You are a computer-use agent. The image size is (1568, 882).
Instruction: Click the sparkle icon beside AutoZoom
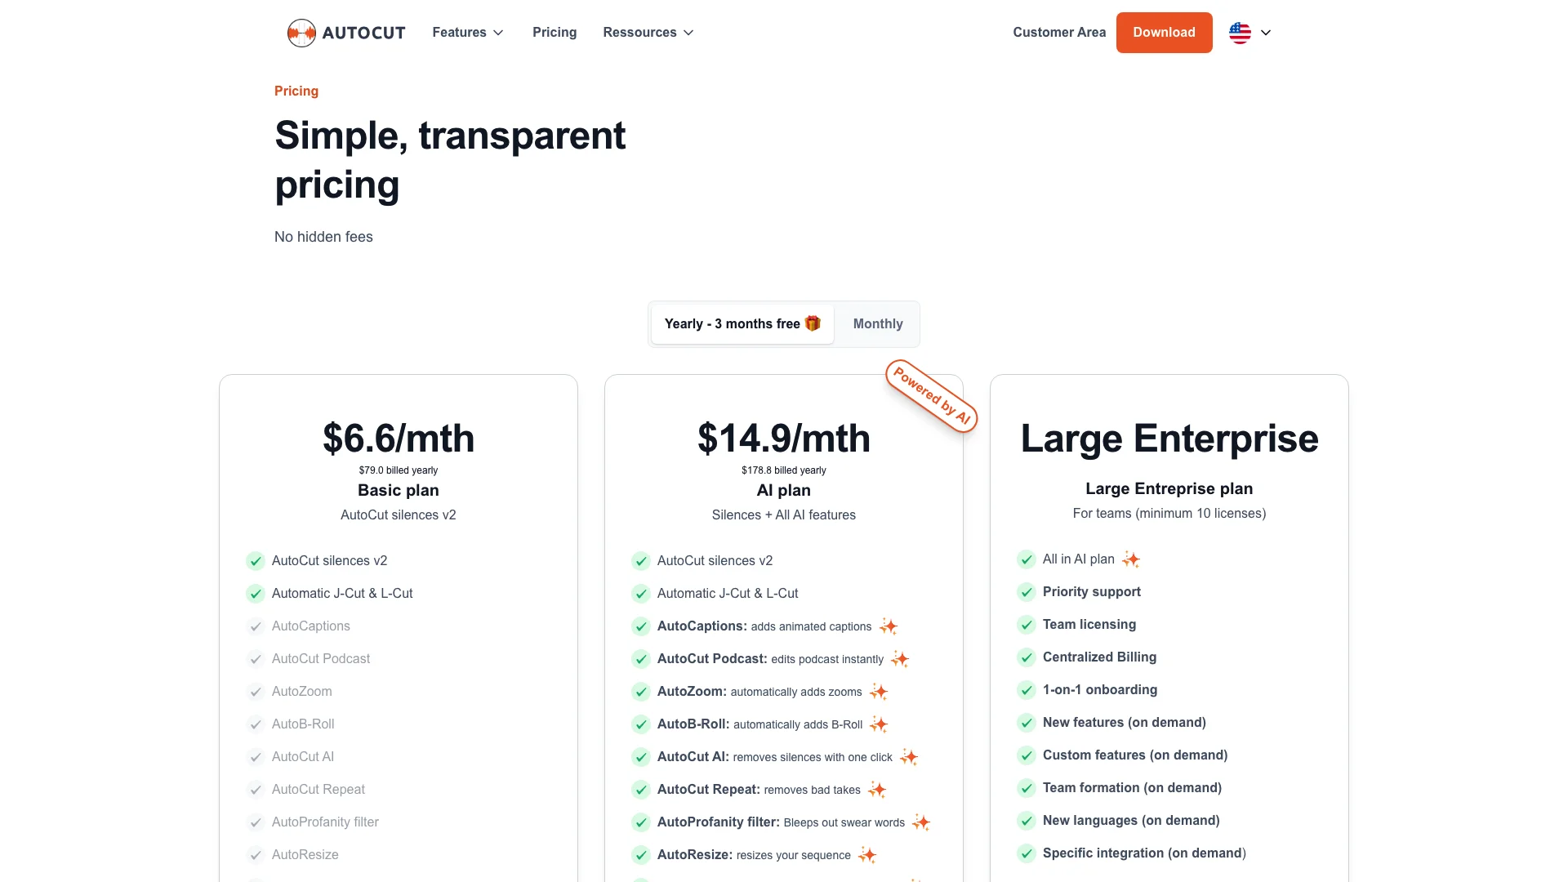click(879, 692)
